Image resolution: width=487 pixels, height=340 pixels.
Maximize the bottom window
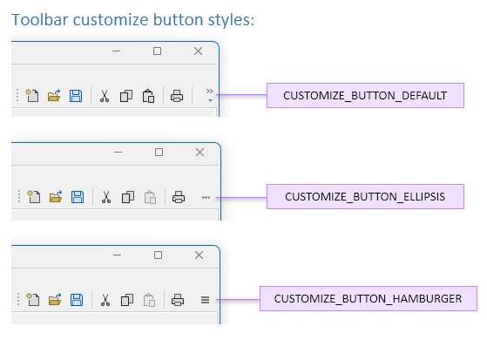point(158,255)
